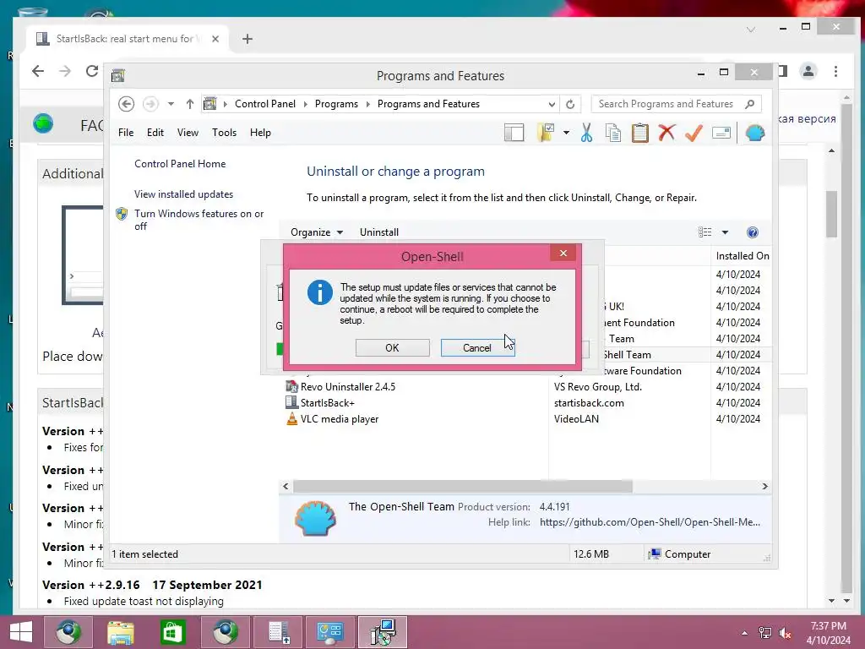
Task: Click the change view icon
Action: 705,232
